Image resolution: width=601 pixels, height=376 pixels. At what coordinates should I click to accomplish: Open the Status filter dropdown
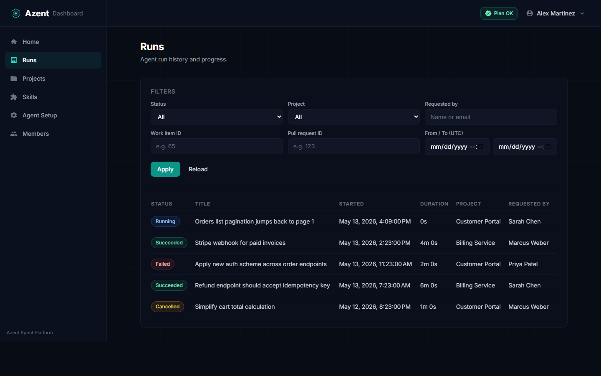(x=217, y=117)
